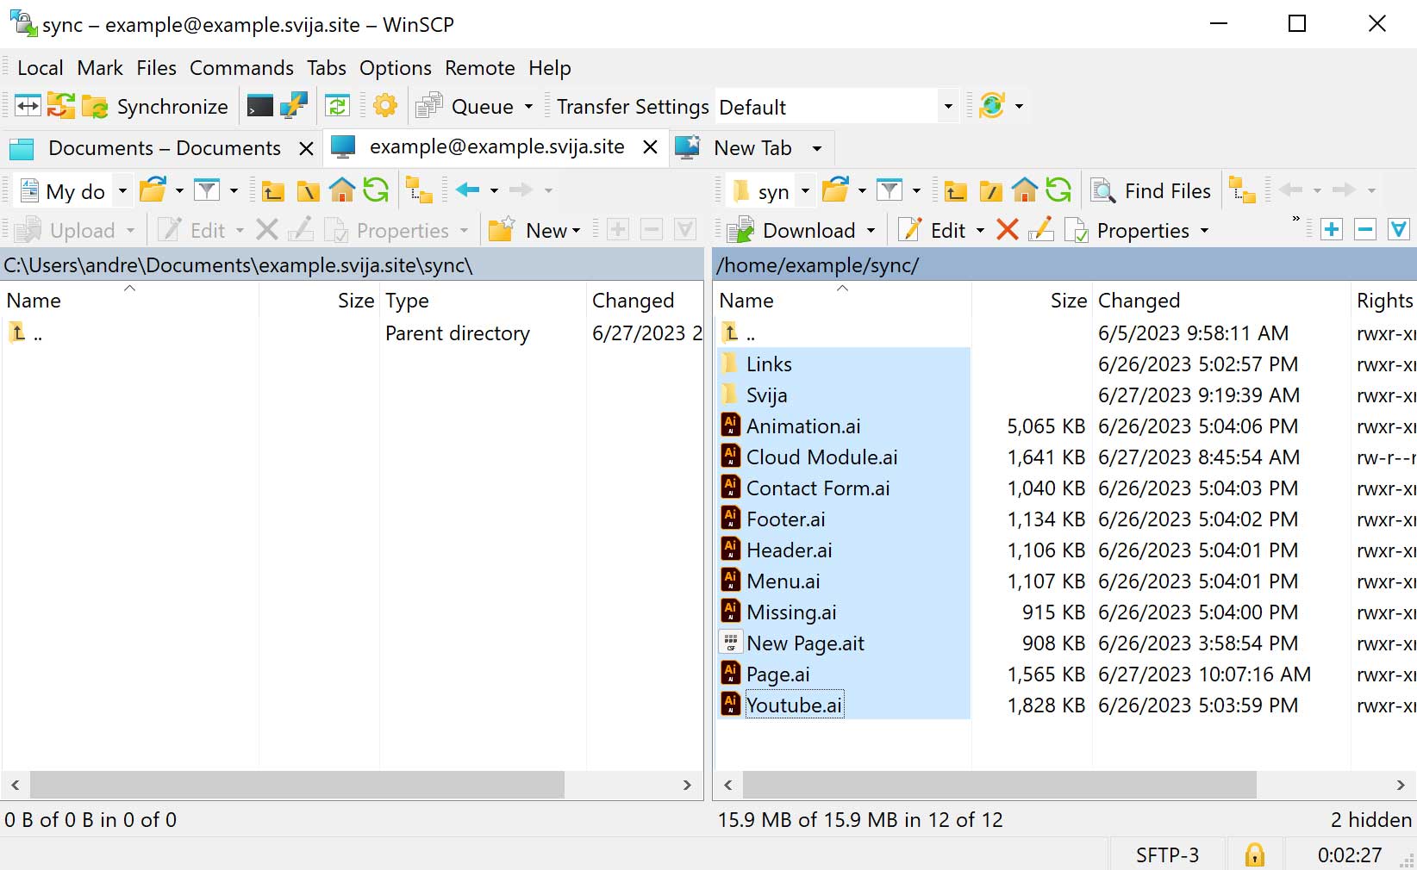Open the Queue dropdown arrow
Image resolution: width=1417 pixels, height=870 pixels.
click(528, 107)
